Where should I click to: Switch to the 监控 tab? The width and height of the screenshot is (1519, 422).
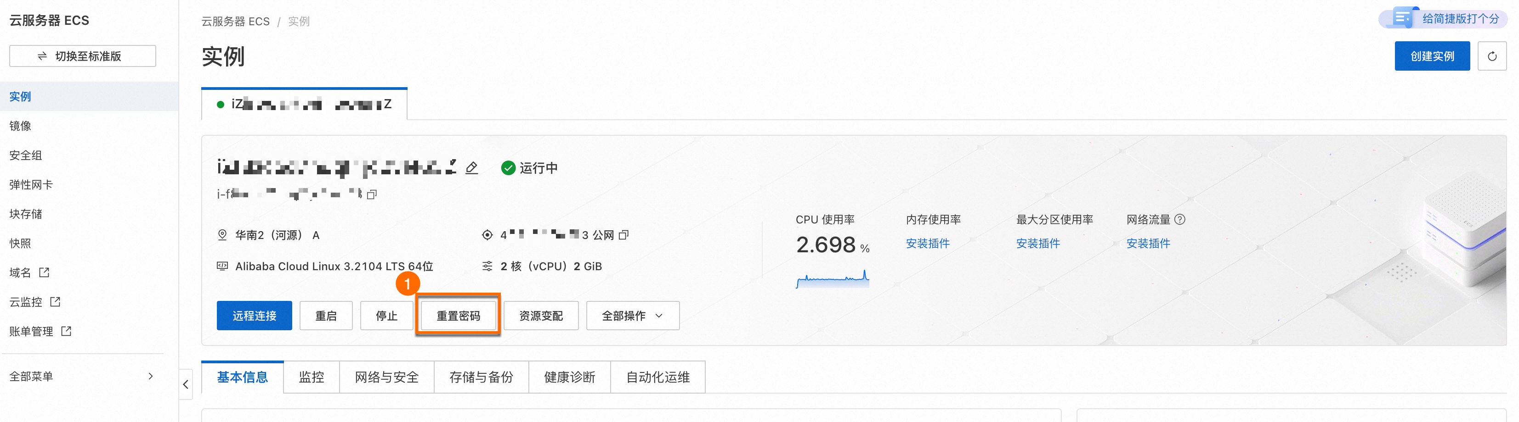pyautogui.click(x=312, y=377)
